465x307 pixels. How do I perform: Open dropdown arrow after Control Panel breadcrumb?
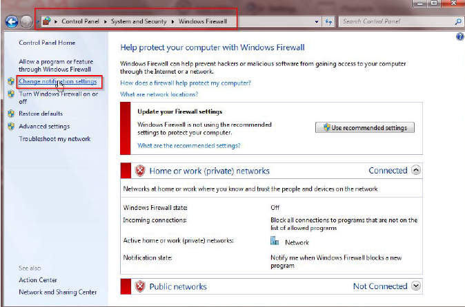coord(106,21)
